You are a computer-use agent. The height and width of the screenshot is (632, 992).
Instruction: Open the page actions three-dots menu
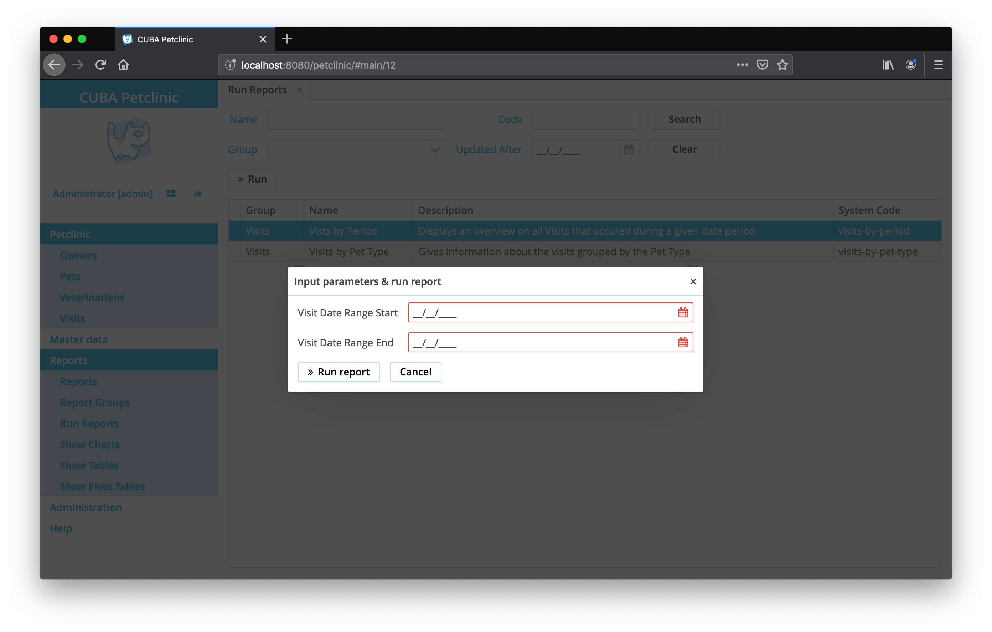(x=742, y=65)
